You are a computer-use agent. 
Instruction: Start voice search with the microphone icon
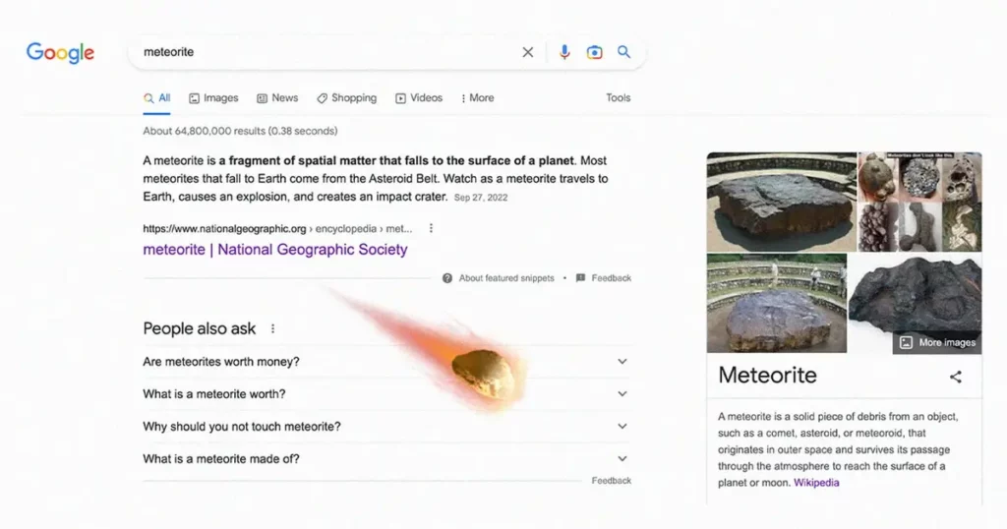[563, 52]
